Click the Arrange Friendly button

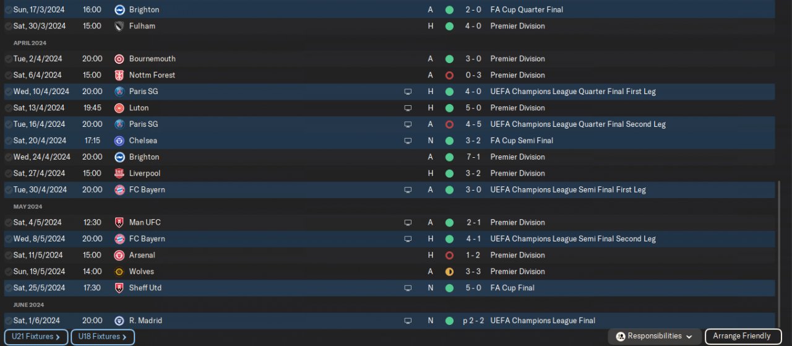(743, 337)
